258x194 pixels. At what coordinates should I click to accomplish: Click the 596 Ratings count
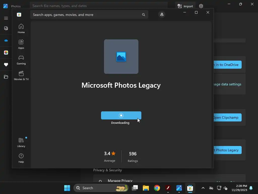click(x=133, y=157)
